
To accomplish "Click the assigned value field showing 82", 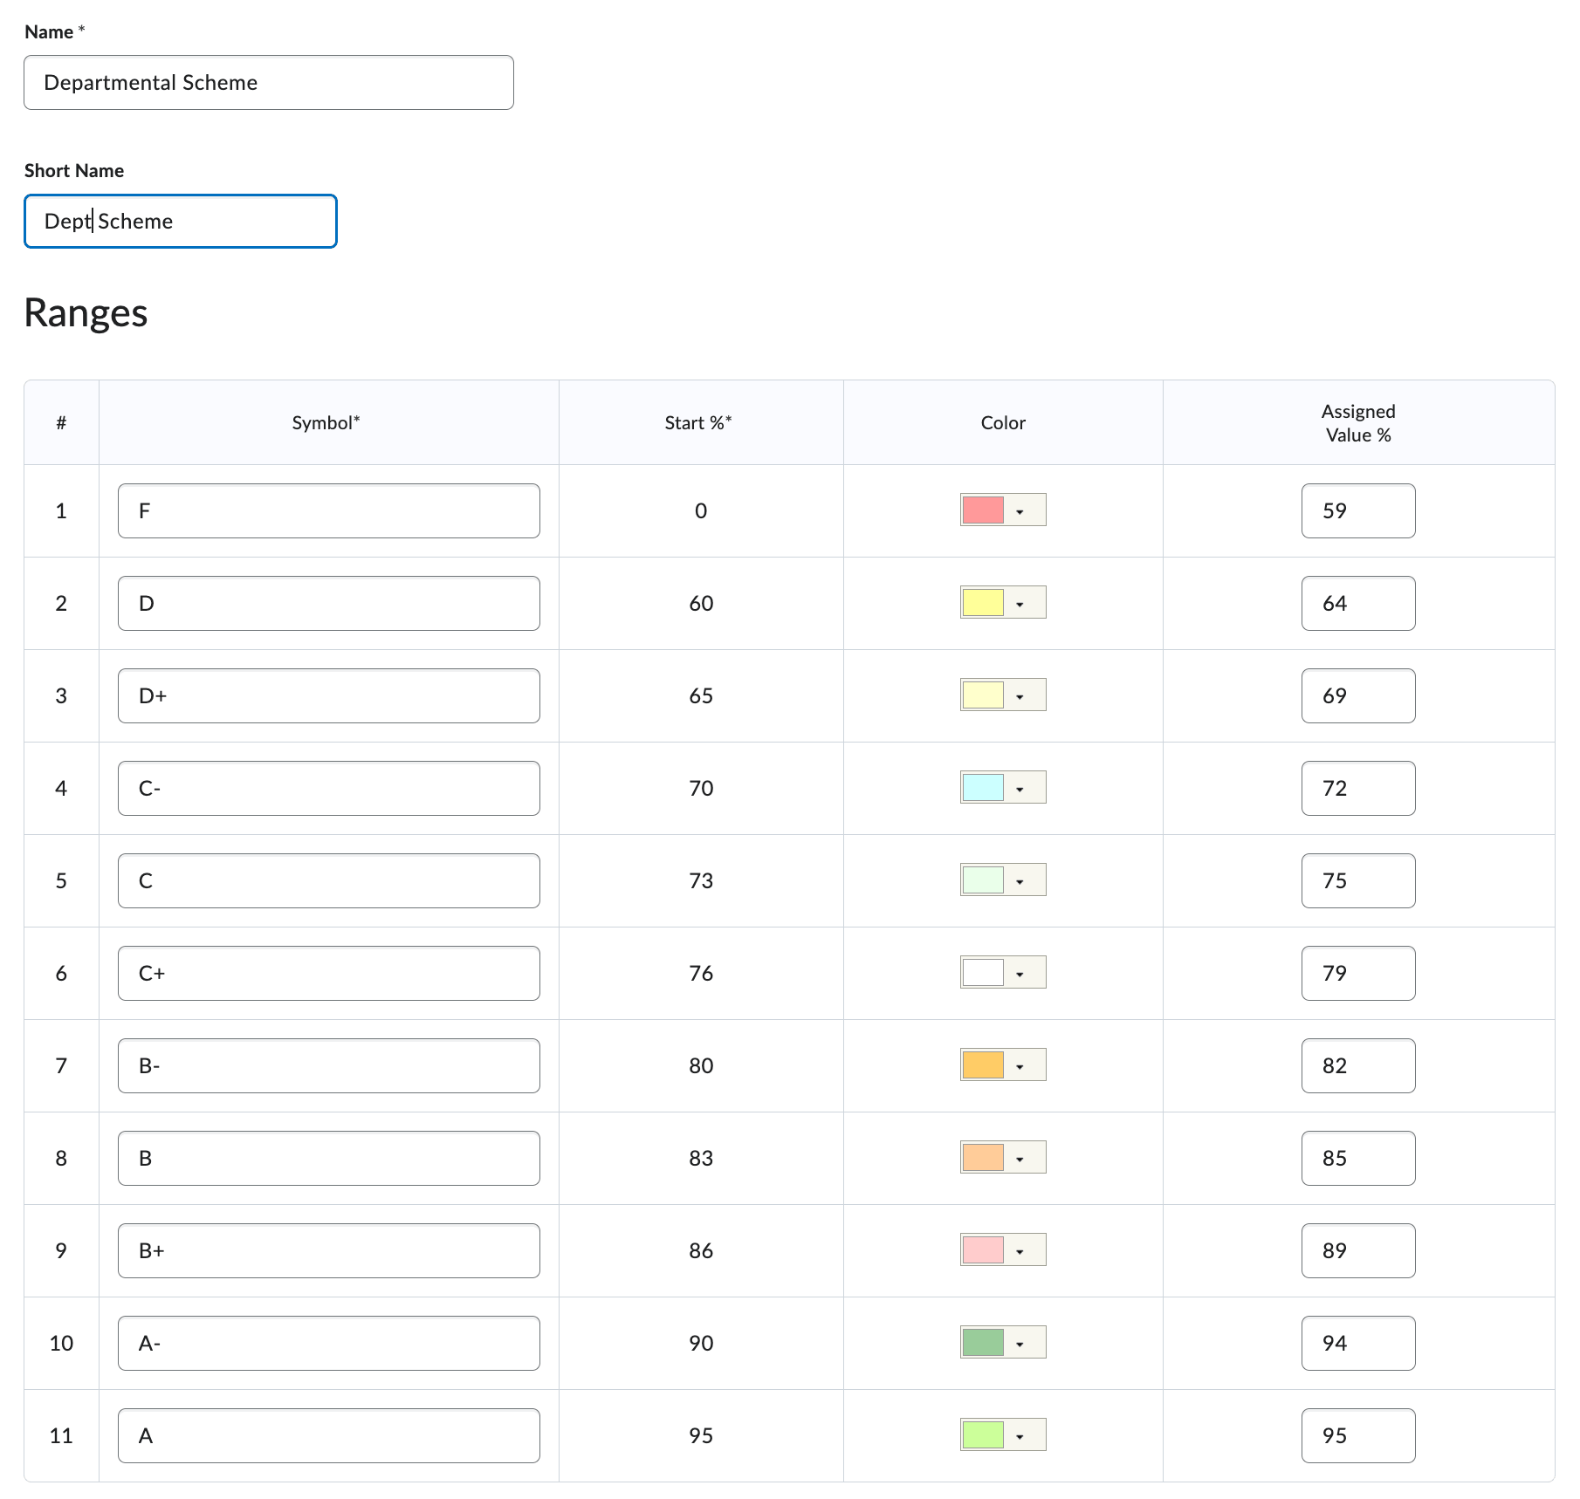I will click(x=1358, y=1066).
